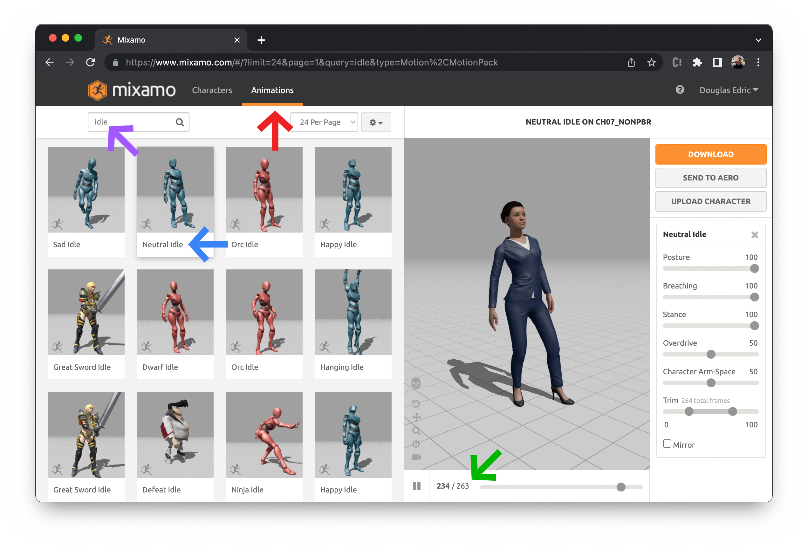Click the search magnifier icon in search box
This screenshot has width=808, height=549.
click(x=179, y=122)
